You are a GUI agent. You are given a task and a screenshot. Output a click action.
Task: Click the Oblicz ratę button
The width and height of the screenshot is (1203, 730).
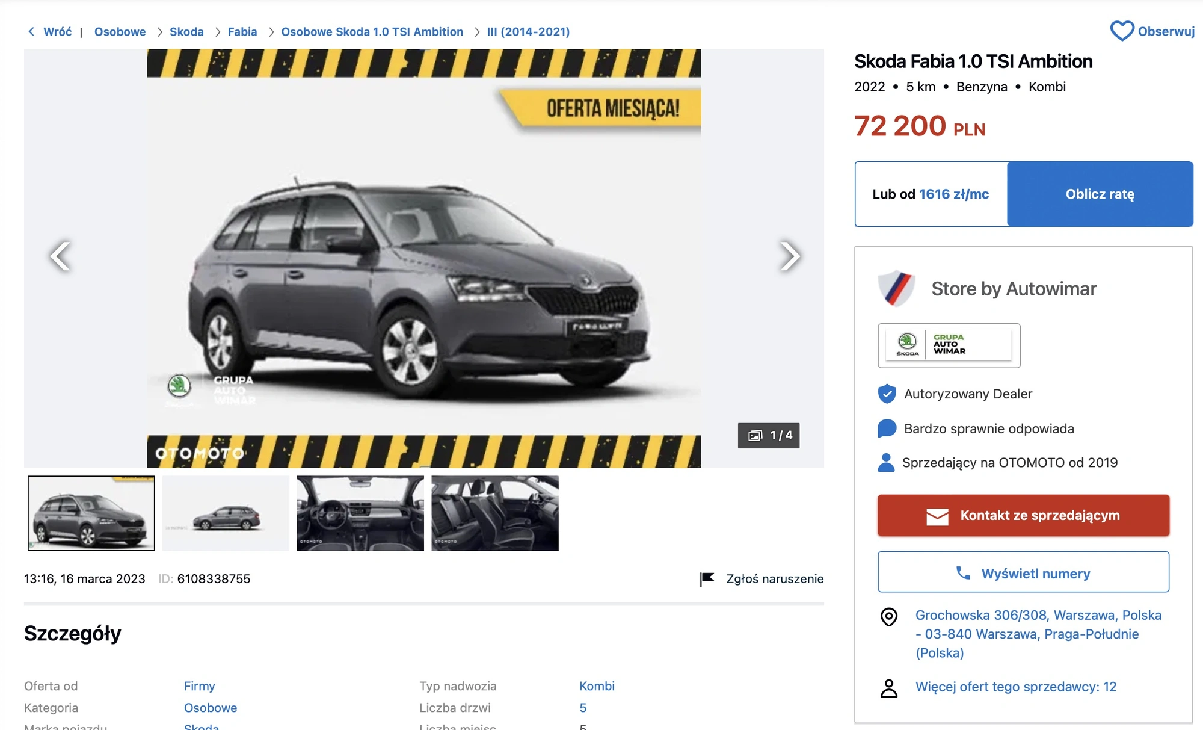1100,194
